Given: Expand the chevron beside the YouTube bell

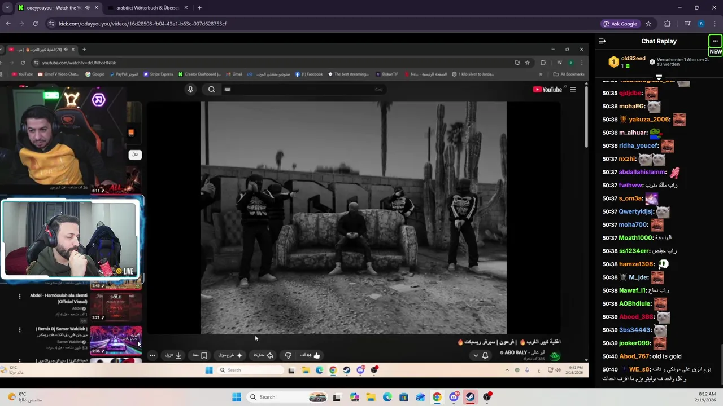Looking at the screenshot, I should (476, 355).
